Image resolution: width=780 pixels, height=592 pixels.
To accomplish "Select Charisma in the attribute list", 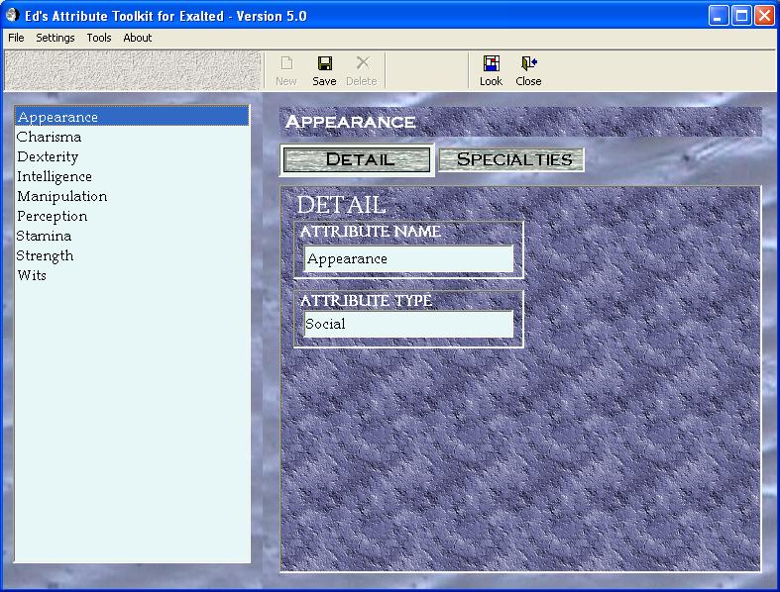I will (132, 137).
